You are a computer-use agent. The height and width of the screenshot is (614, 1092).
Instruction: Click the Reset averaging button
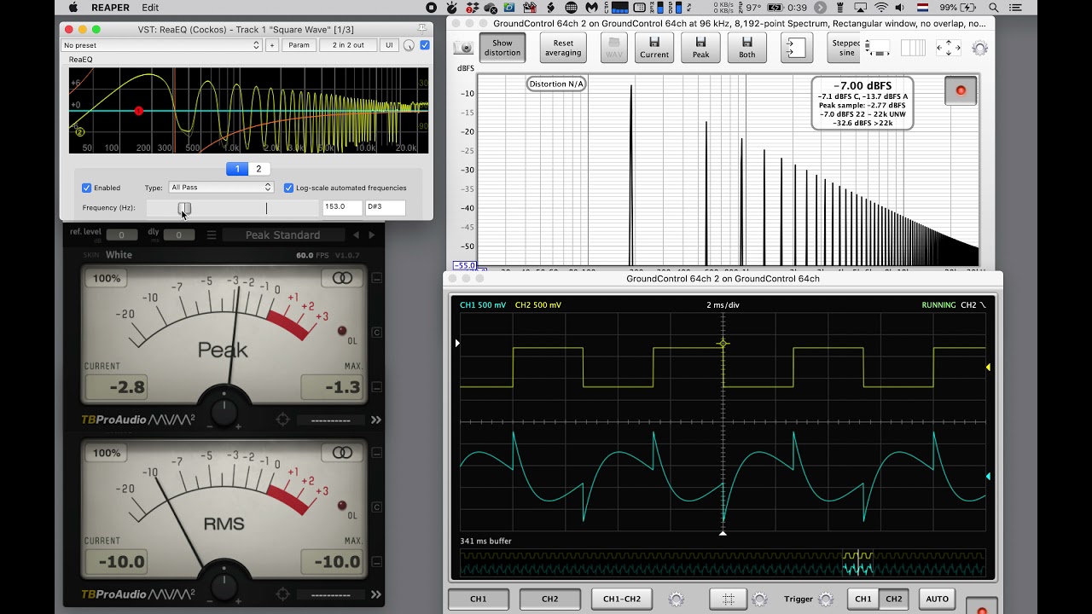(x=563, y=48)
